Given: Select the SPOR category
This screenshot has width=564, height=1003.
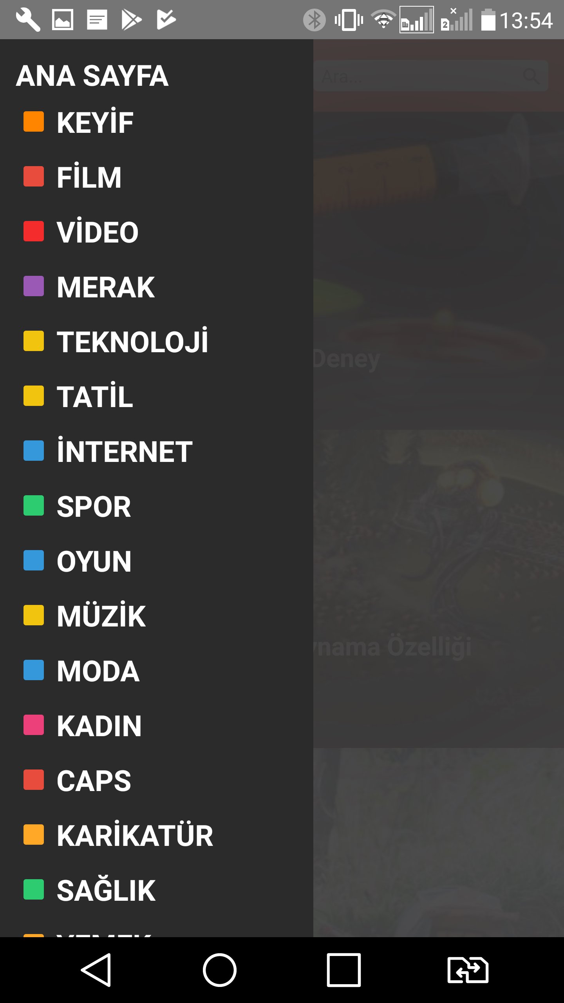Looking at the screenshot, I should coord(94,506).
